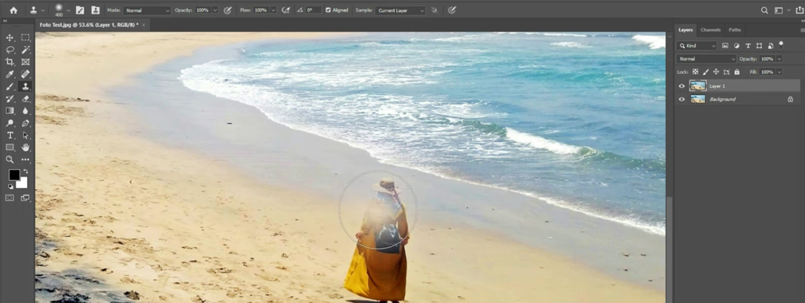Expand the layer blend mode Normal dropdown
This screenshot has height=303, width=805.
(x=706, y=59)
